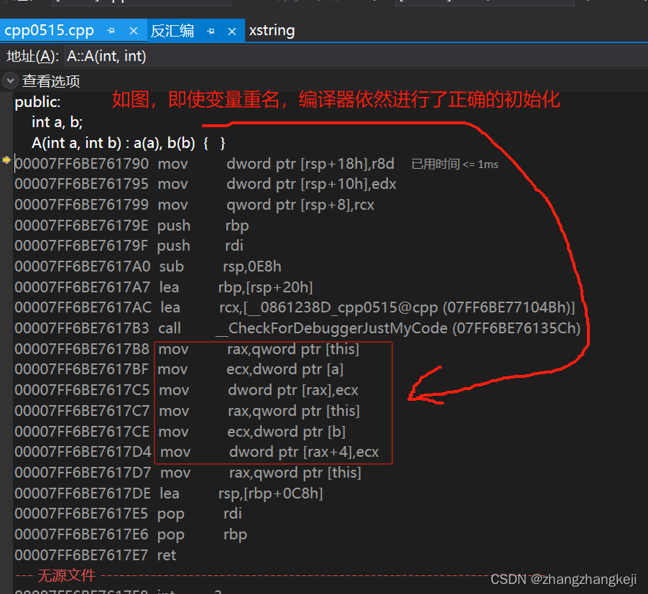Select line mov ecx,dword ptr [a]

(179, 369)
